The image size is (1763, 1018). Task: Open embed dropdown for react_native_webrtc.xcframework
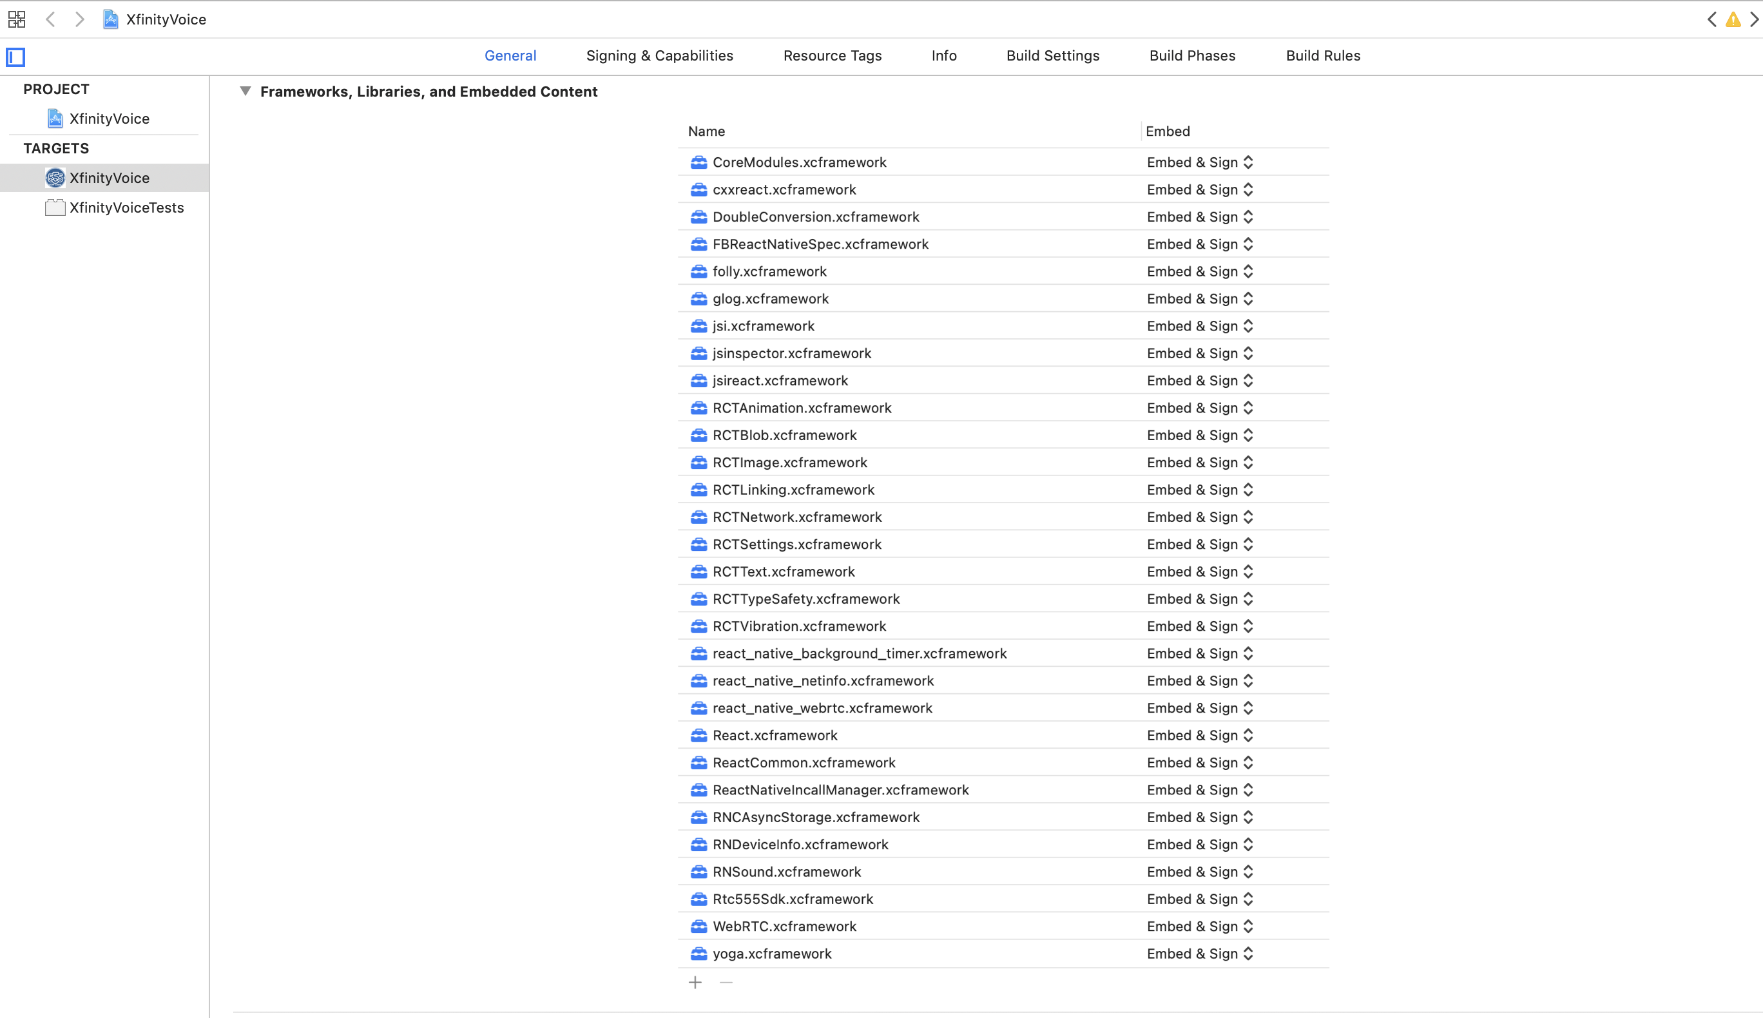[1200, 707]
